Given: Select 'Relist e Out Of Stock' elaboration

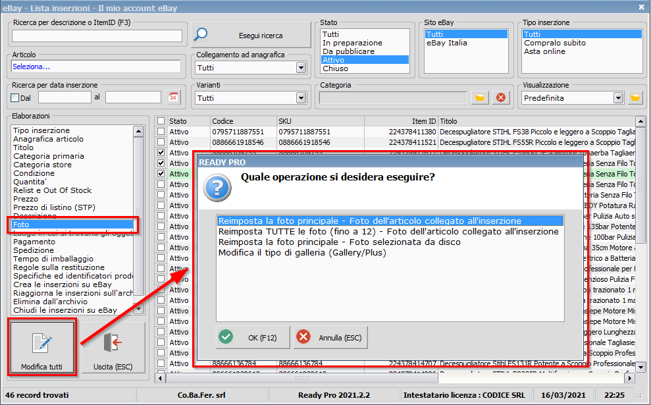Looking at the screenshot, I should (x=72, y=190).
